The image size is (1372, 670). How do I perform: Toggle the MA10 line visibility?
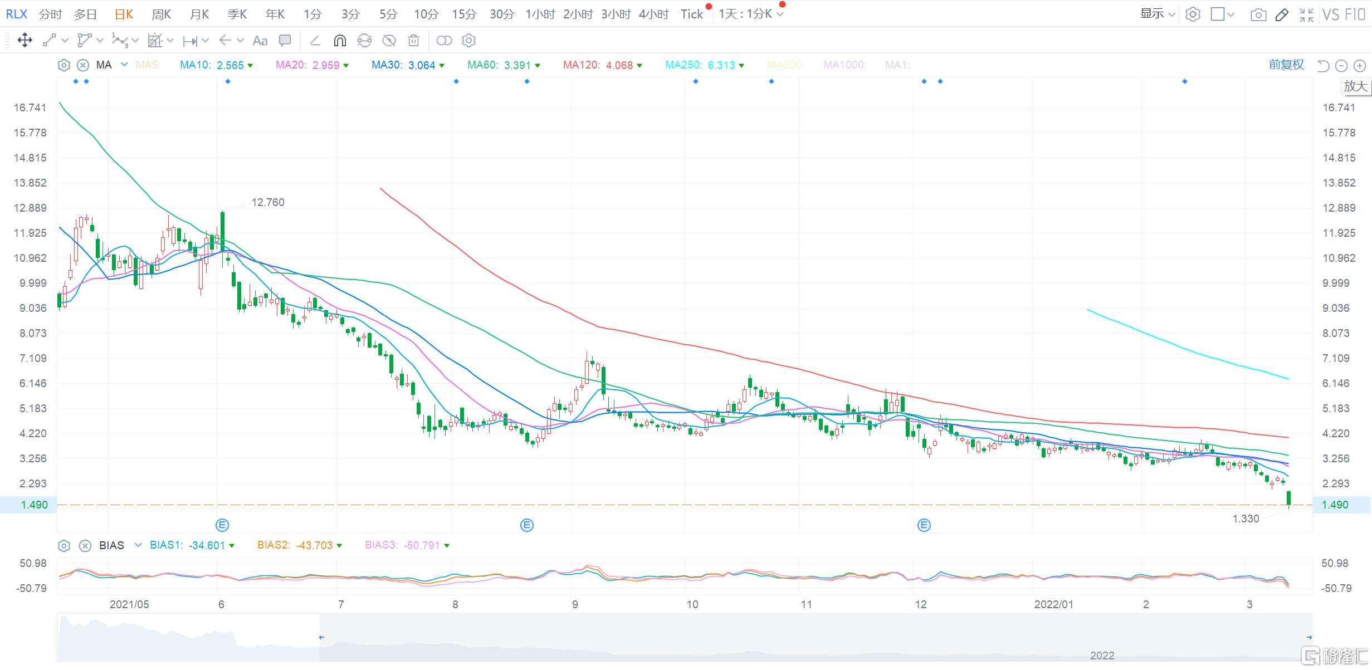point(216,65)
